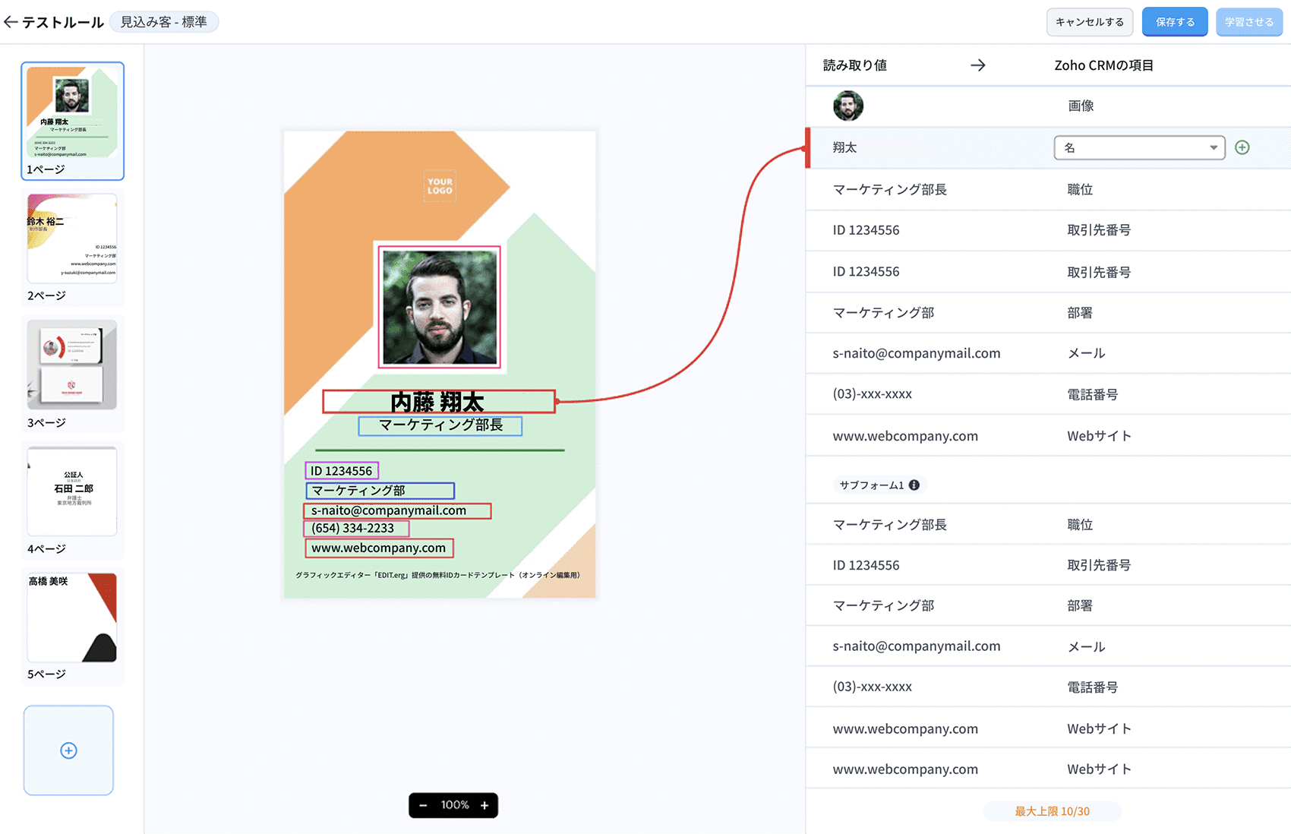The image size is (1291, 834).
Task: Select the (654) 334-2233 box on card
Action: click(x=356, y=529)
